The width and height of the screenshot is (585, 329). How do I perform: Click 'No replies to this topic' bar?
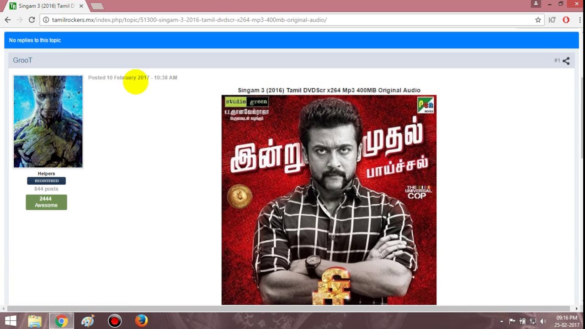292,40
